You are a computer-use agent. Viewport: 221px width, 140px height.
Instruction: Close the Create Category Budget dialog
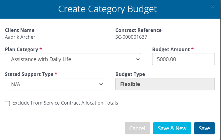click(x=212, y=6)
